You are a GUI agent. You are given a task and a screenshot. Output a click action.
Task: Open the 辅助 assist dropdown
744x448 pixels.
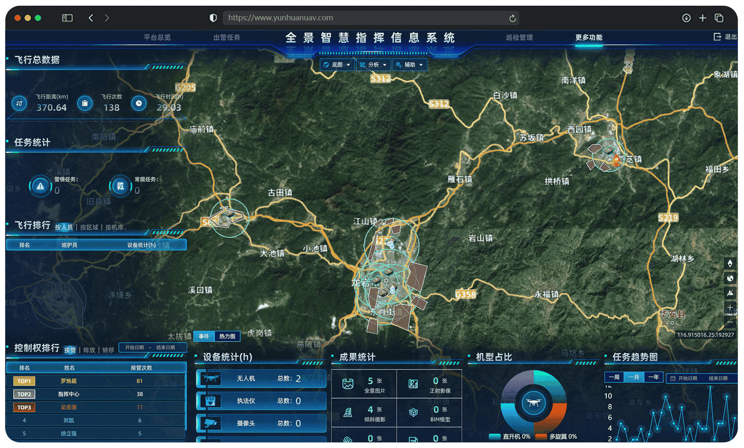[410, 65]
